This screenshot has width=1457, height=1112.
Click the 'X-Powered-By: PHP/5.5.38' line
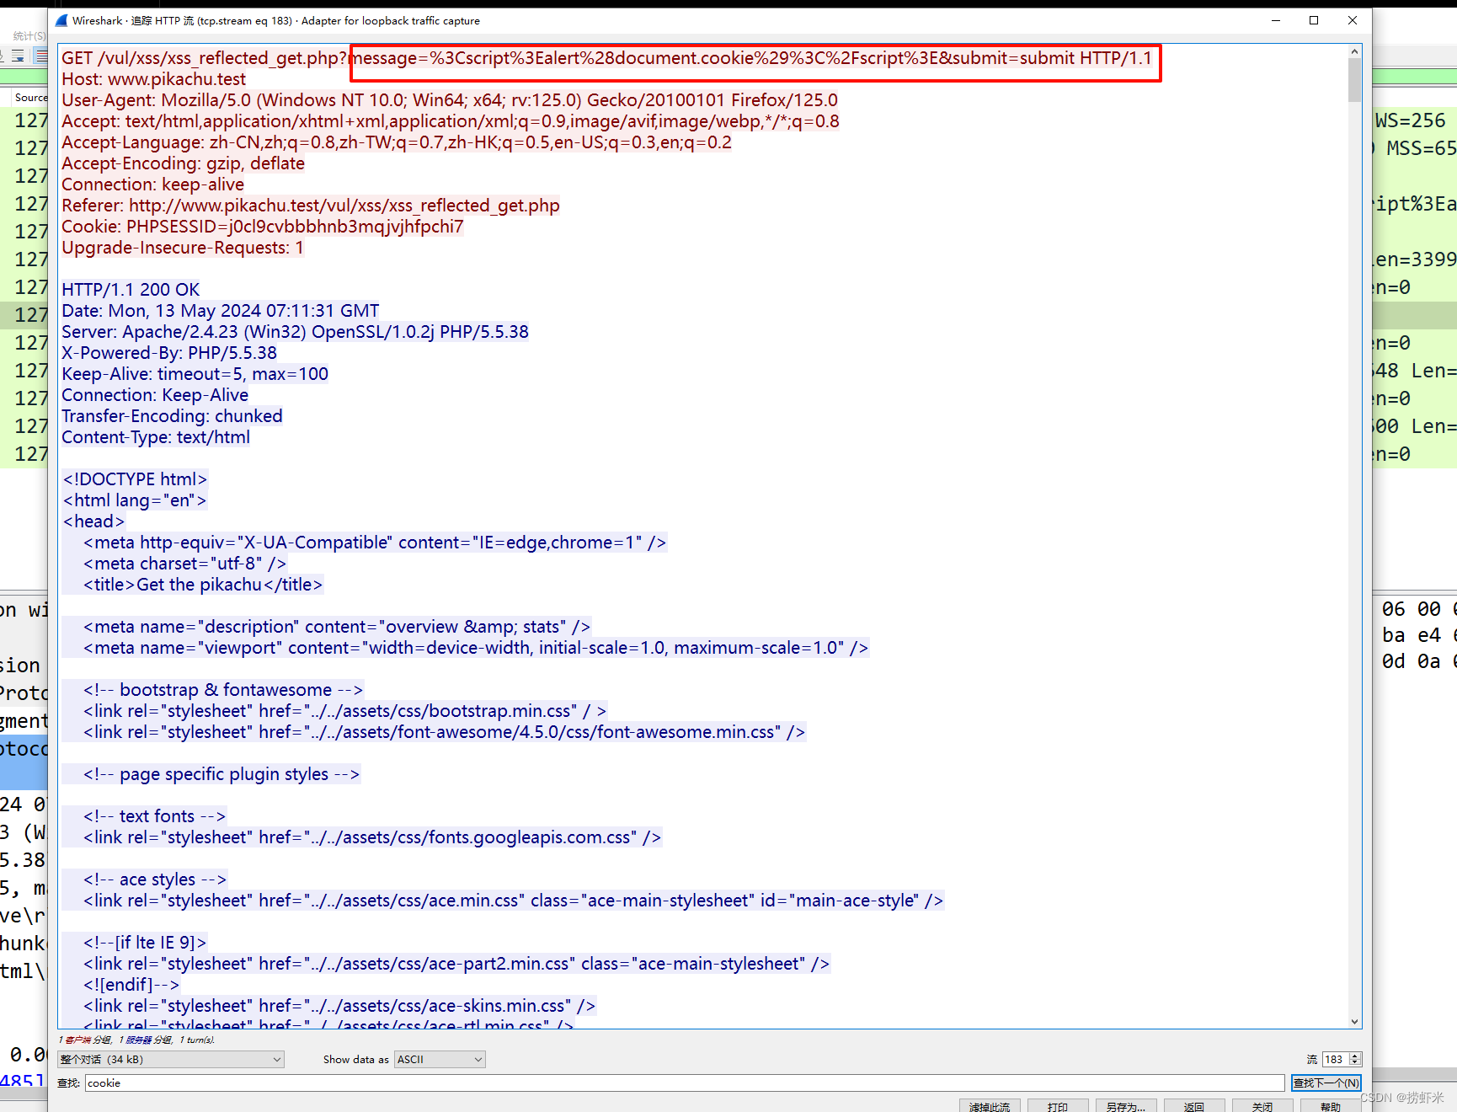point(169,353)
